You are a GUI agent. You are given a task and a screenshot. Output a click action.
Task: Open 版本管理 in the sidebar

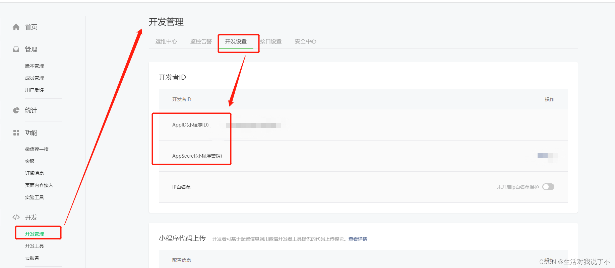tap(35, 66)
